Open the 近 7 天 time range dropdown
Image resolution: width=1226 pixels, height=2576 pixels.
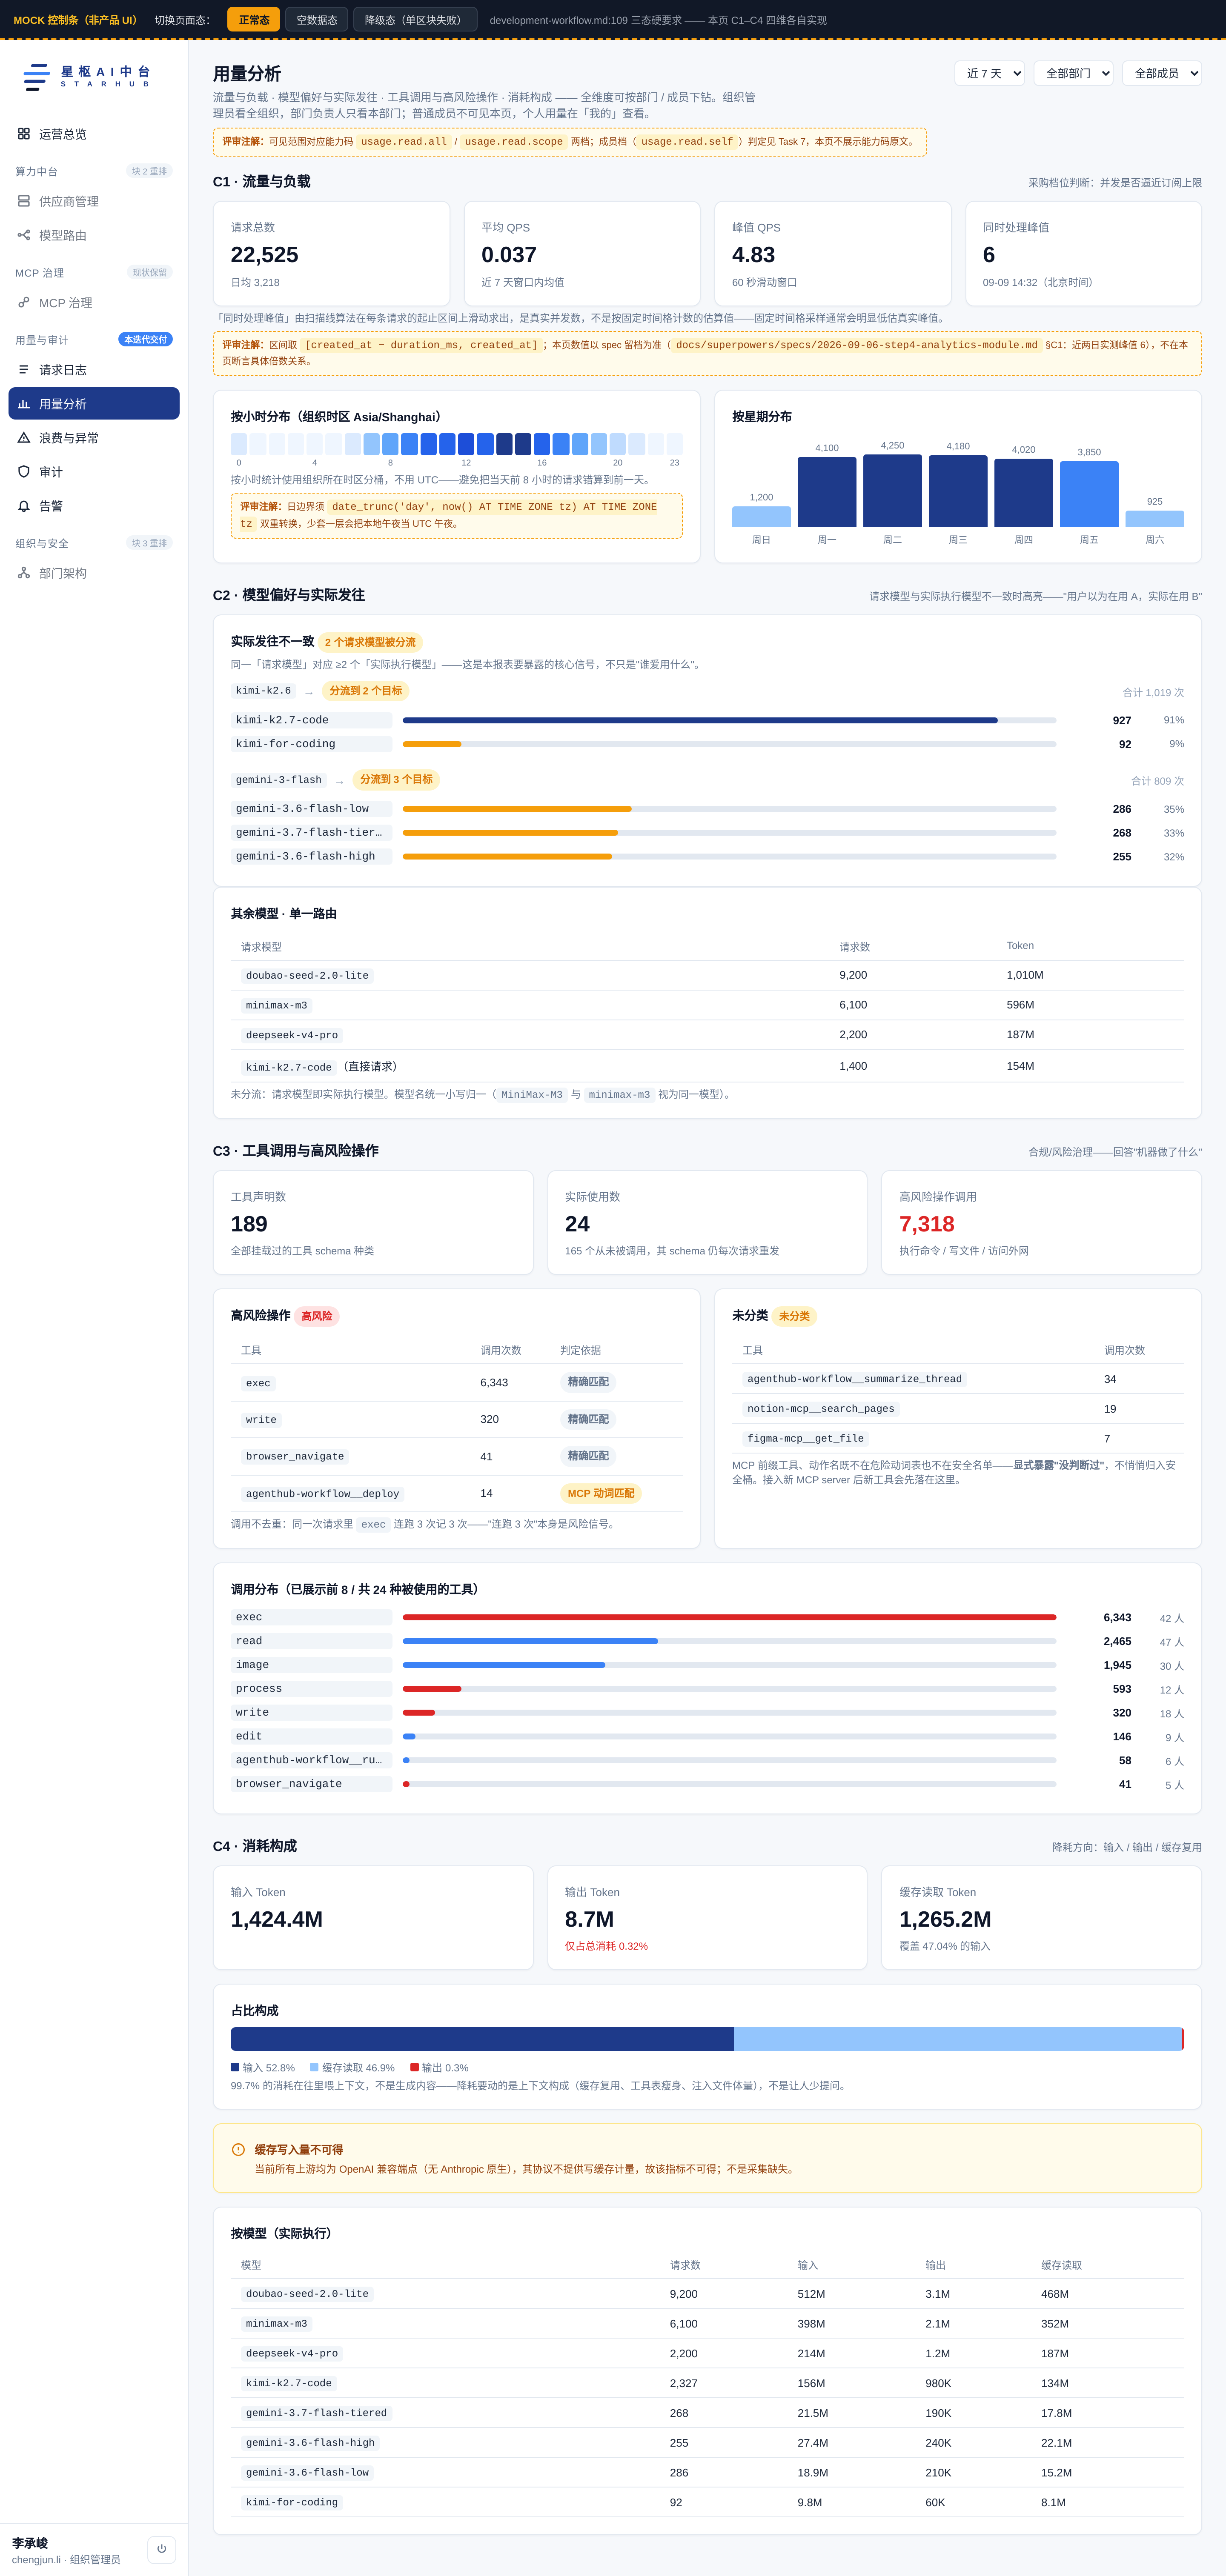(990, 73)
